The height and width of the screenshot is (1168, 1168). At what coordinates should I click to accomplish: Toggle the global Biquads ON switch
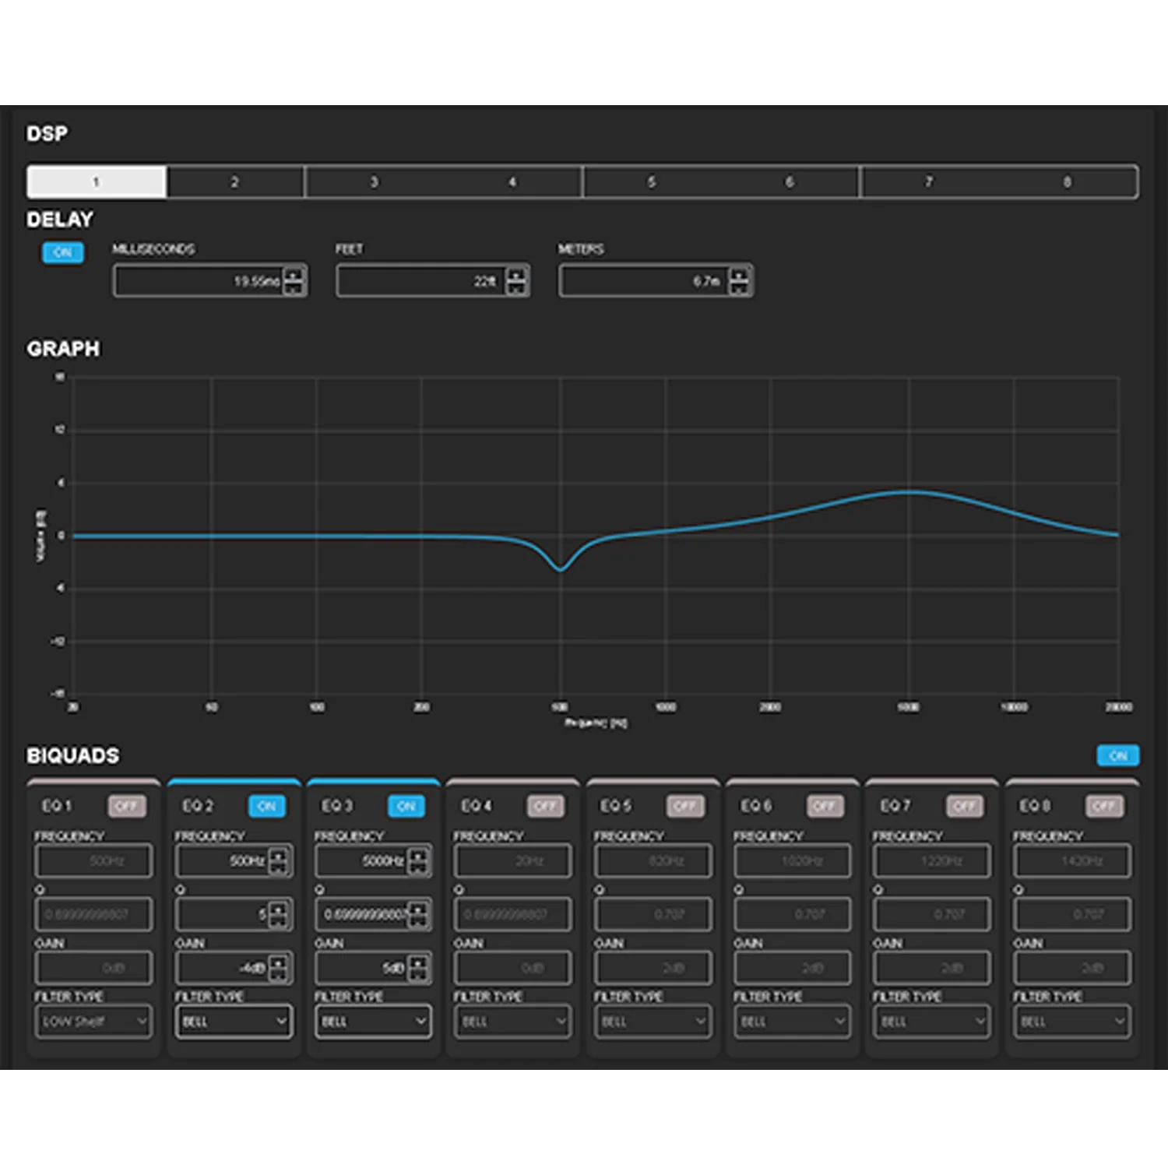coord(1118,755)
